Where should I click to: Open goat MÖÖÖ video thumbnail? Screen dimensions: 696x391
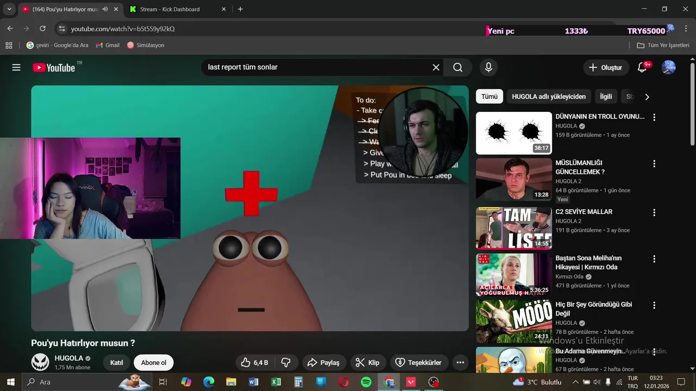point(514,321)
